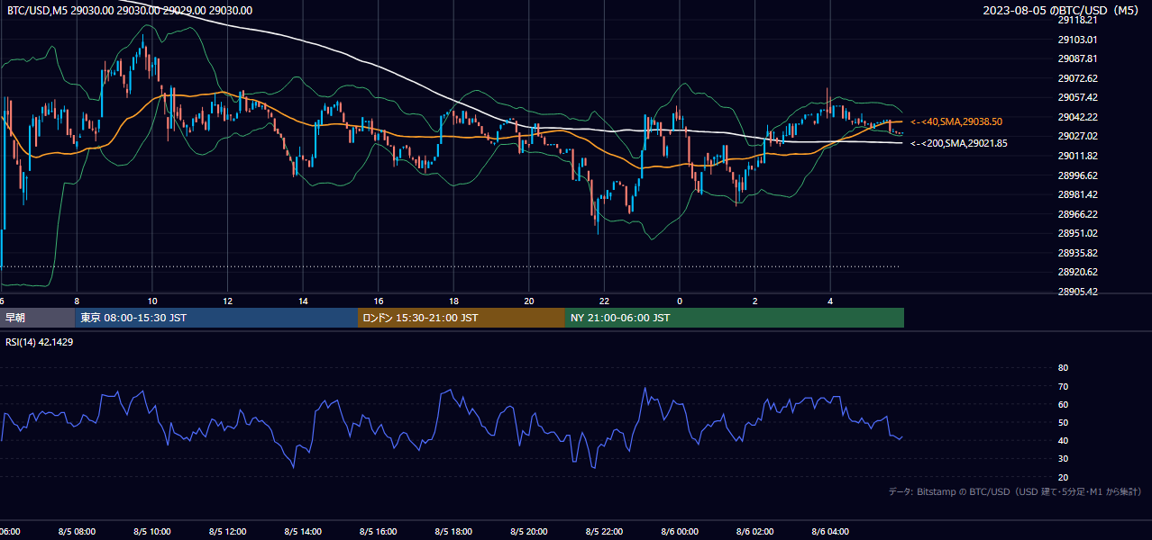This screenshot has width=1152, height=540.
Task: Click hour label 18 under the price chart
Action: click(454, 301)
